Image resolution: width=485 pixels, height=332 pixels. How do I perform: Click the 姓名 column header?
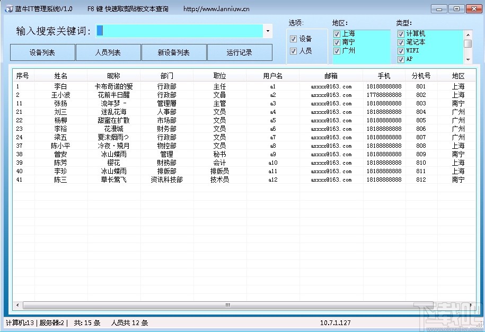(x=61, y=75)
